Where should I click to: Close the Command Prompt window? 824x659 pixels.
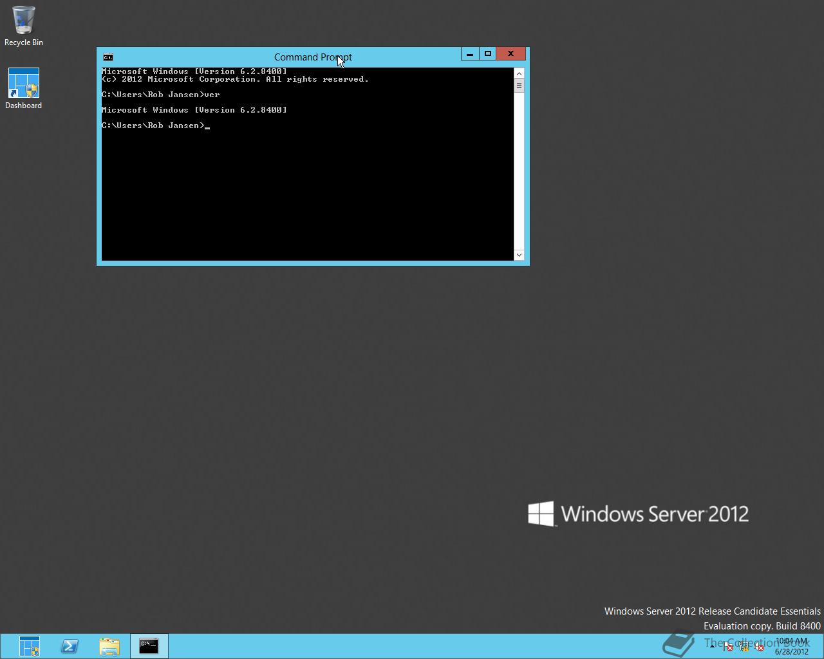coord(511,54)
